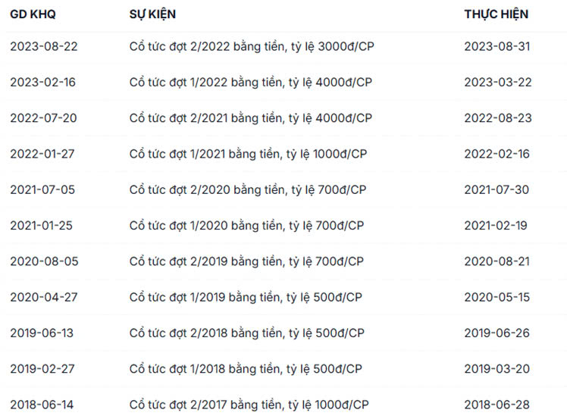The width and height of the screenshot is (567, 419).
Task: Click the 1/2022 dividend event at 4000đ/CP
Action: [251, 82]
